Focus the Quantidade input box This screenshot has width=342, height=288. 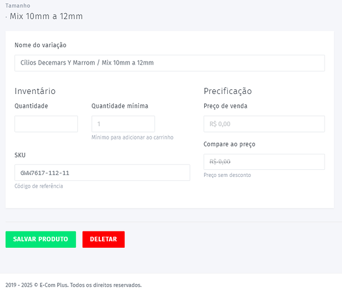pos(46,124)
